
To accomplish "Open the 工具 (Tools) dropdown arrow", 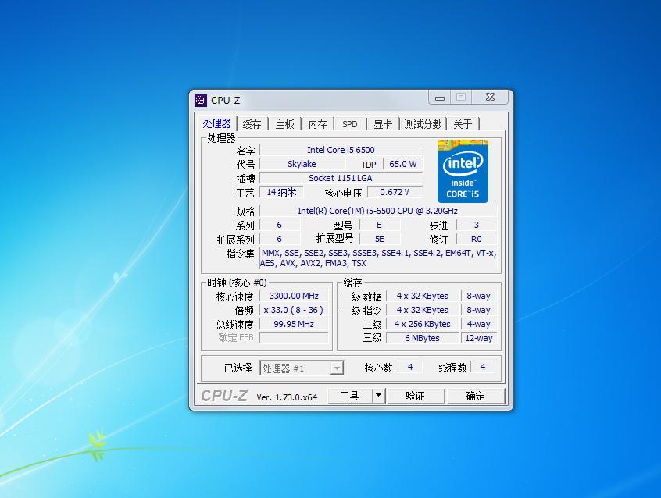I will 377,395.
